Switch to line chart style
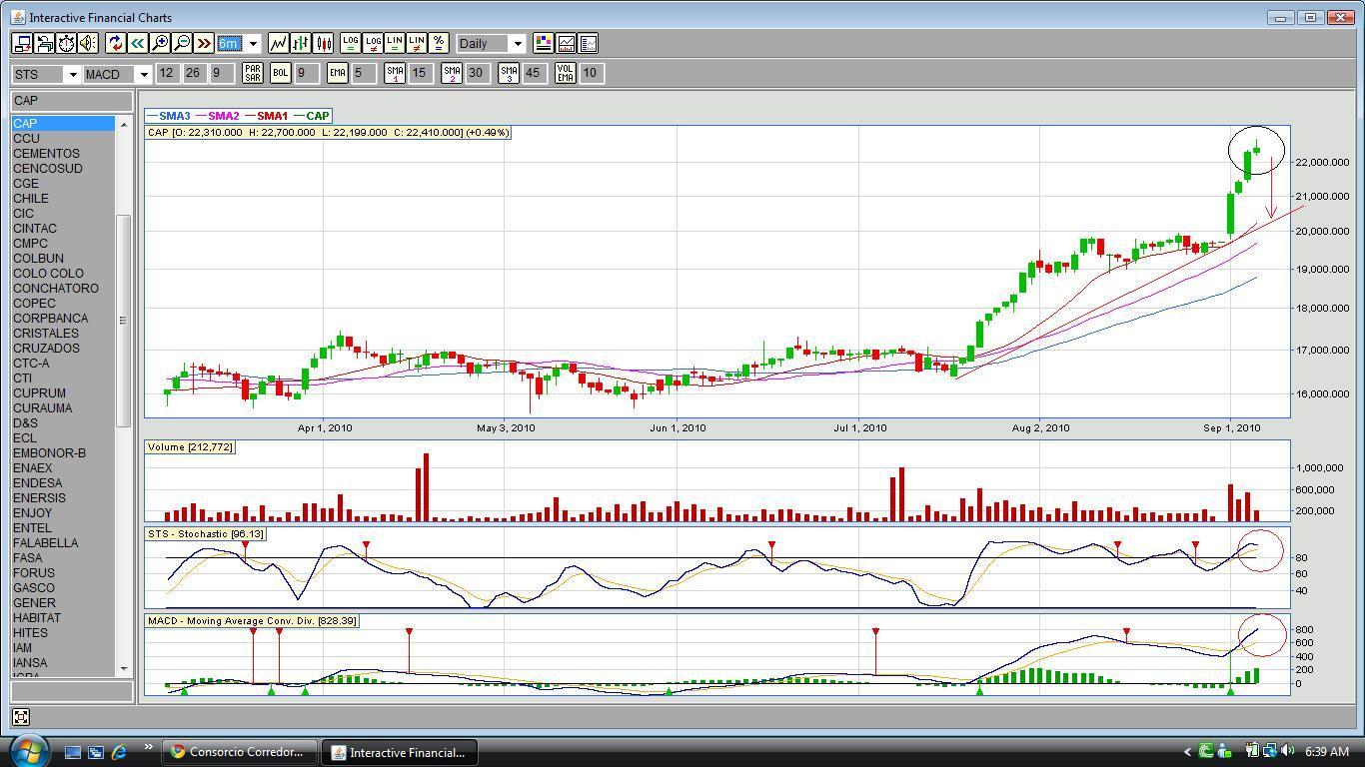This screenshot has width=1365, height=767. (279, 43)
